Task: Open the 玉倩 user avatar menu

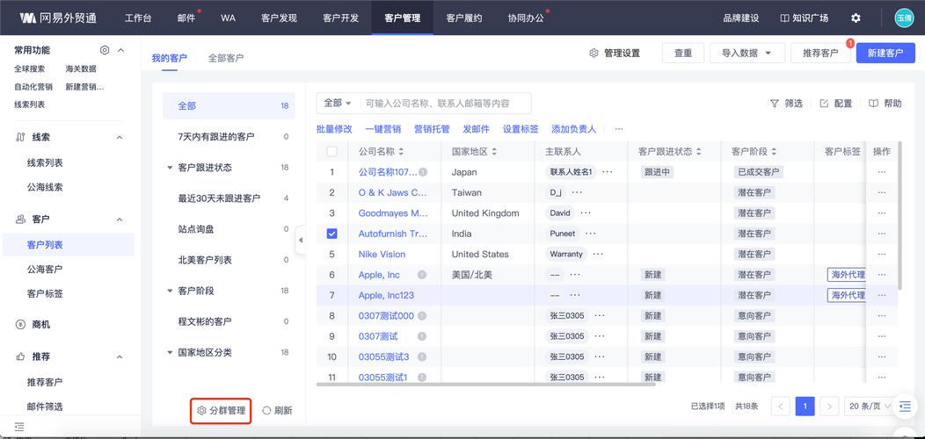Action: coord(904,18)
